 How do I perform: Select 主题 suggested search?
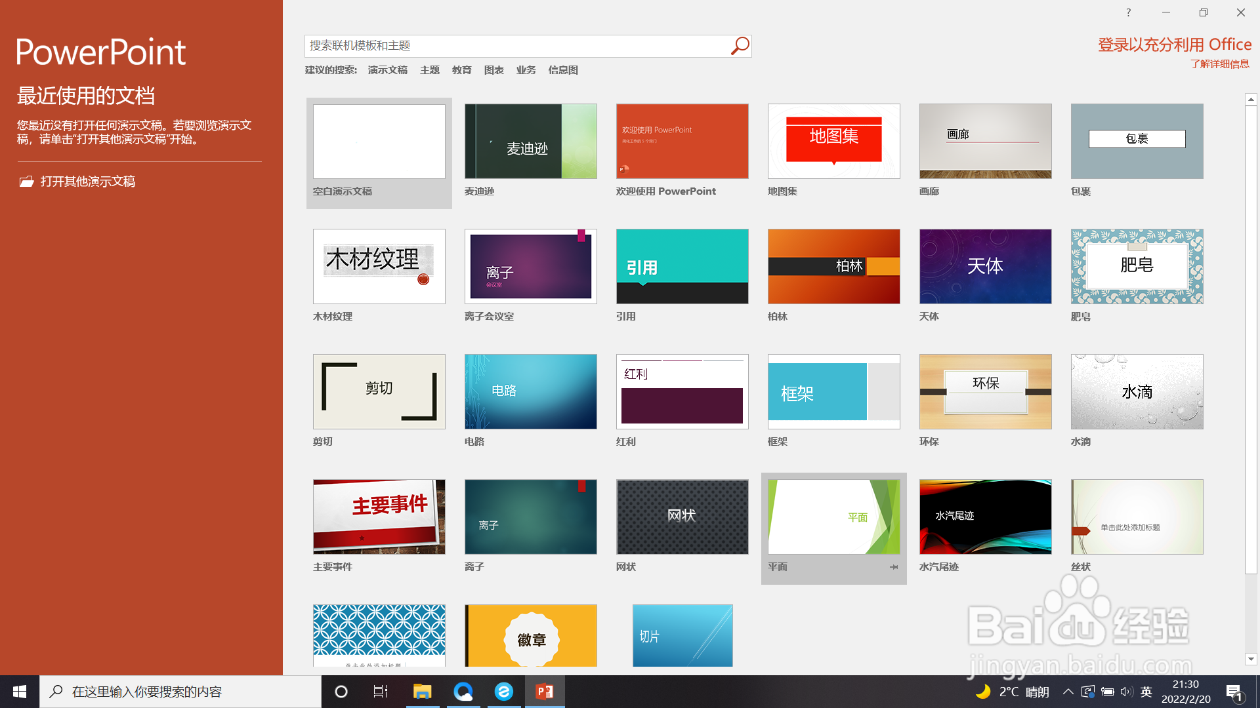click(430, 70)
